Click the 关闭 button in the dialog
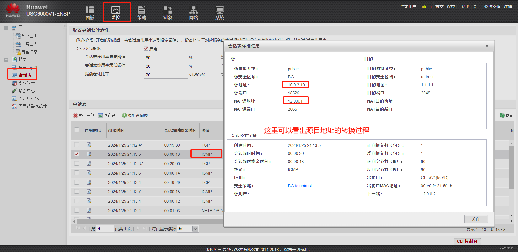Screen dimensions: 518x252 point(476,219)
